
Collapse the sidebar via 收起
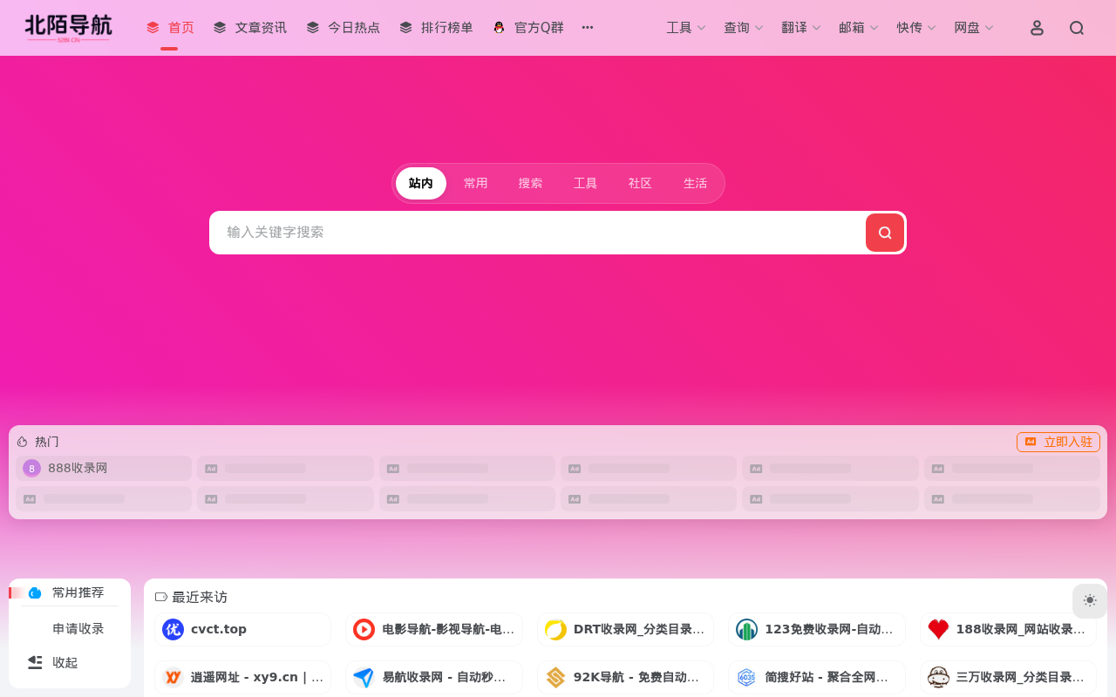click(x=66, y=662)
